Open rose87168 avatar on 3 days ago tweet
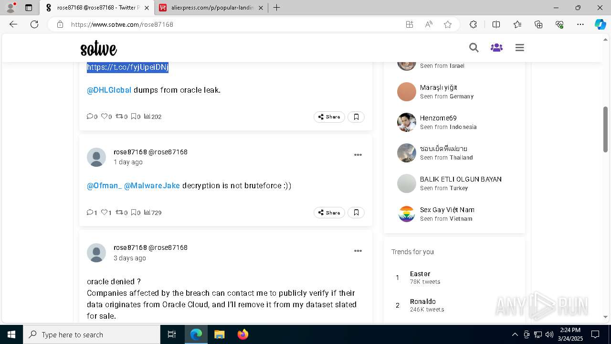 tap(96, 253)
